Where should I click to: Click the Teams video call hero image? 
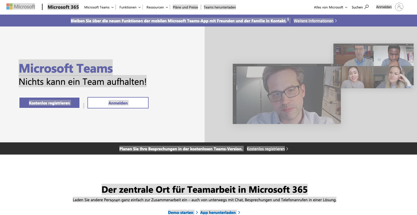click(323, 84)
